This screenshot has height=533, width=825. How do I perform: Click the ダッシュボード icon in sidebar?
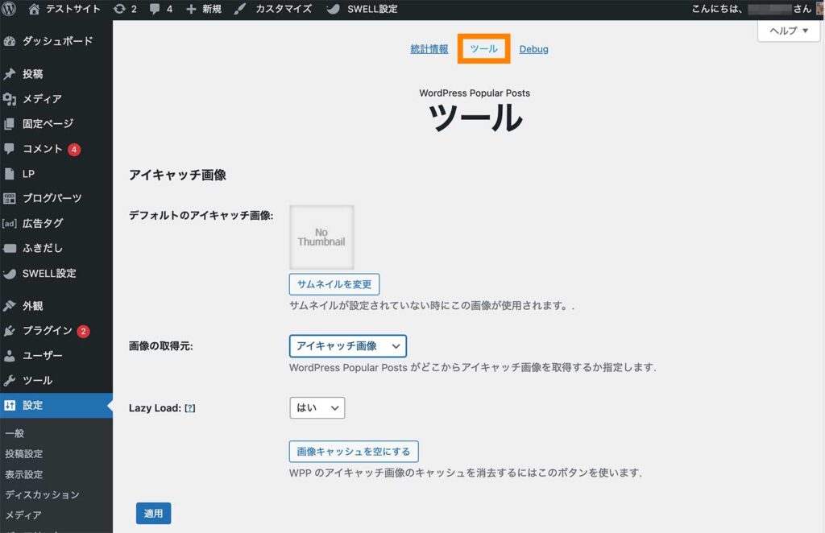[10, 41]
